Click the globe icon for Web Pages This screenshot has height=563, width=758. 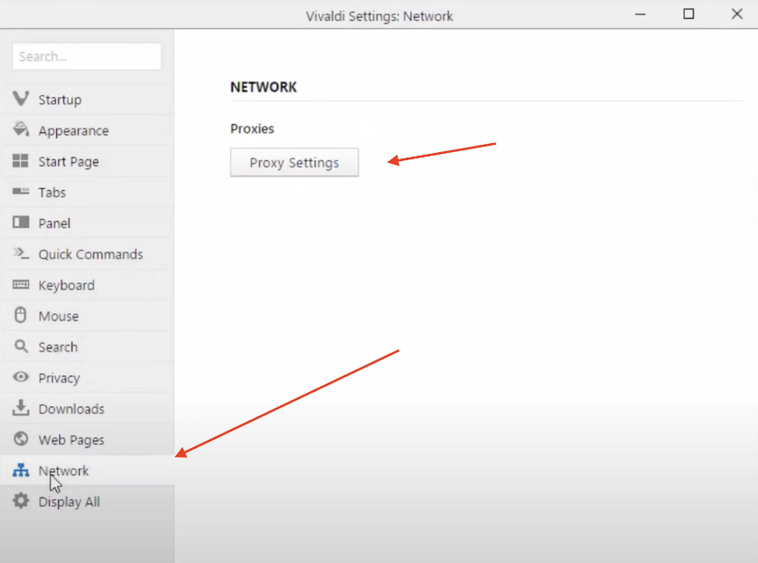pos(21,439)
